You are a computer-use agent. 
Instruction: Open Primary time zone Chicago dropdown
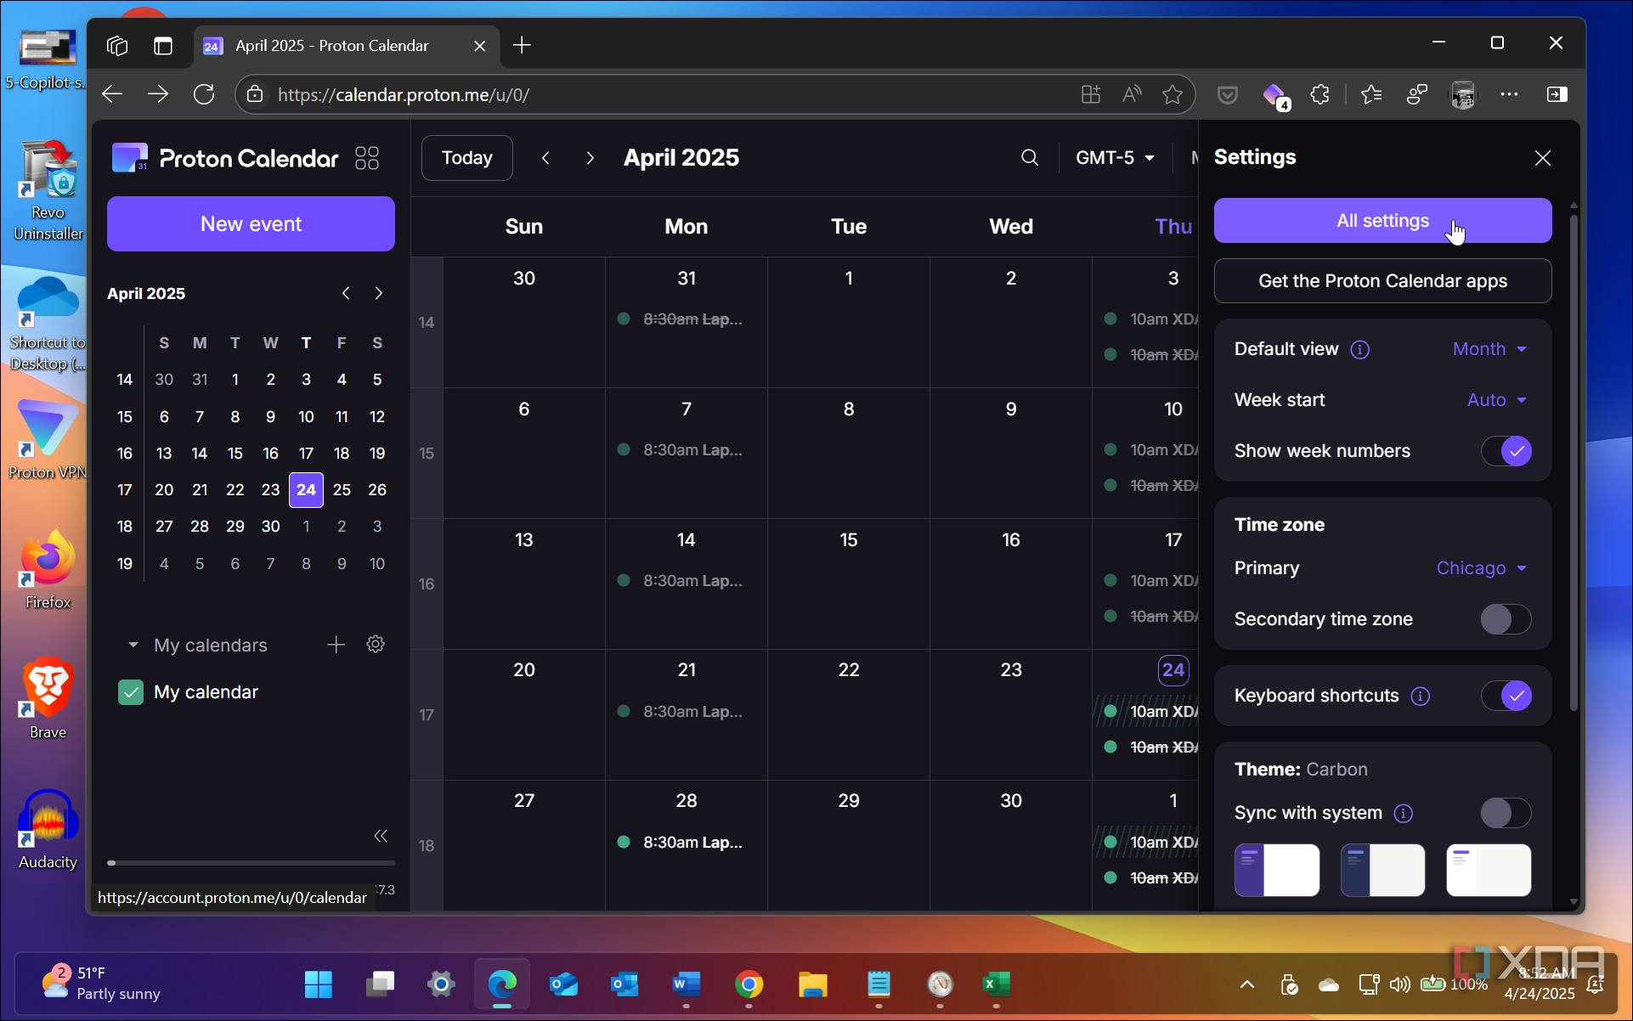(x=1482, y=568)
